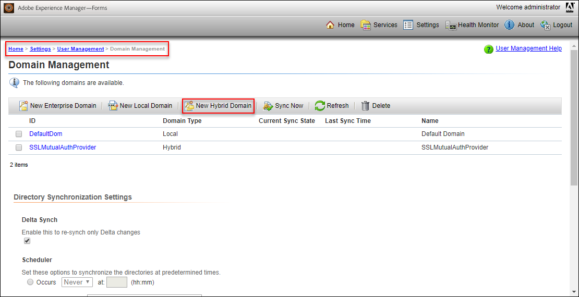The width and height of the screenshot is (579, 297).
Task: Click the Current Sync State column header
Action: (x=287, y=121)
